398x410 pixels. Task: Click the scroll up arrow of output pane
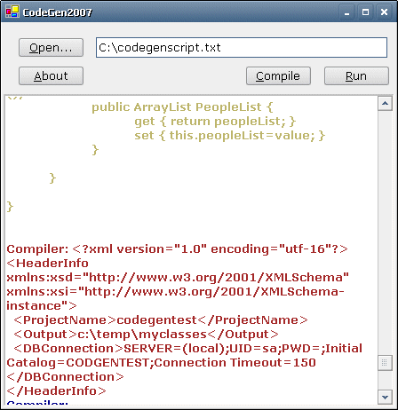click(385, 103)
